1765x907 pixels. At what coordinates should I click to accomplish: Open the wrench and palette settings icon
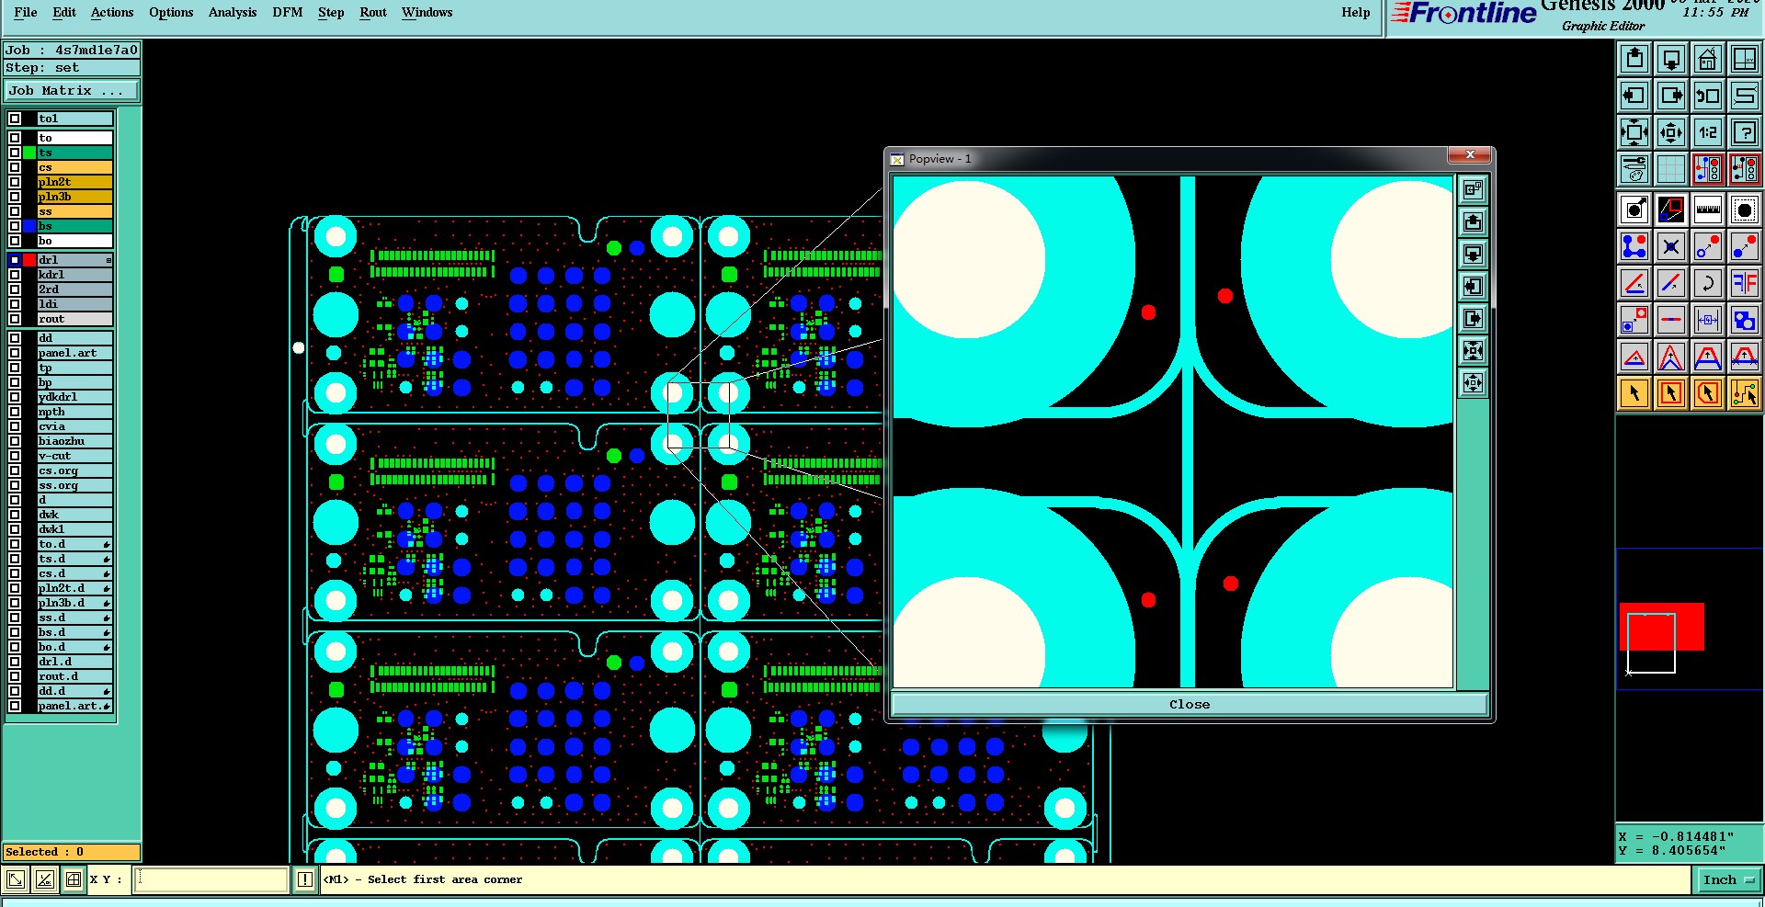[x=1634, y=169]
